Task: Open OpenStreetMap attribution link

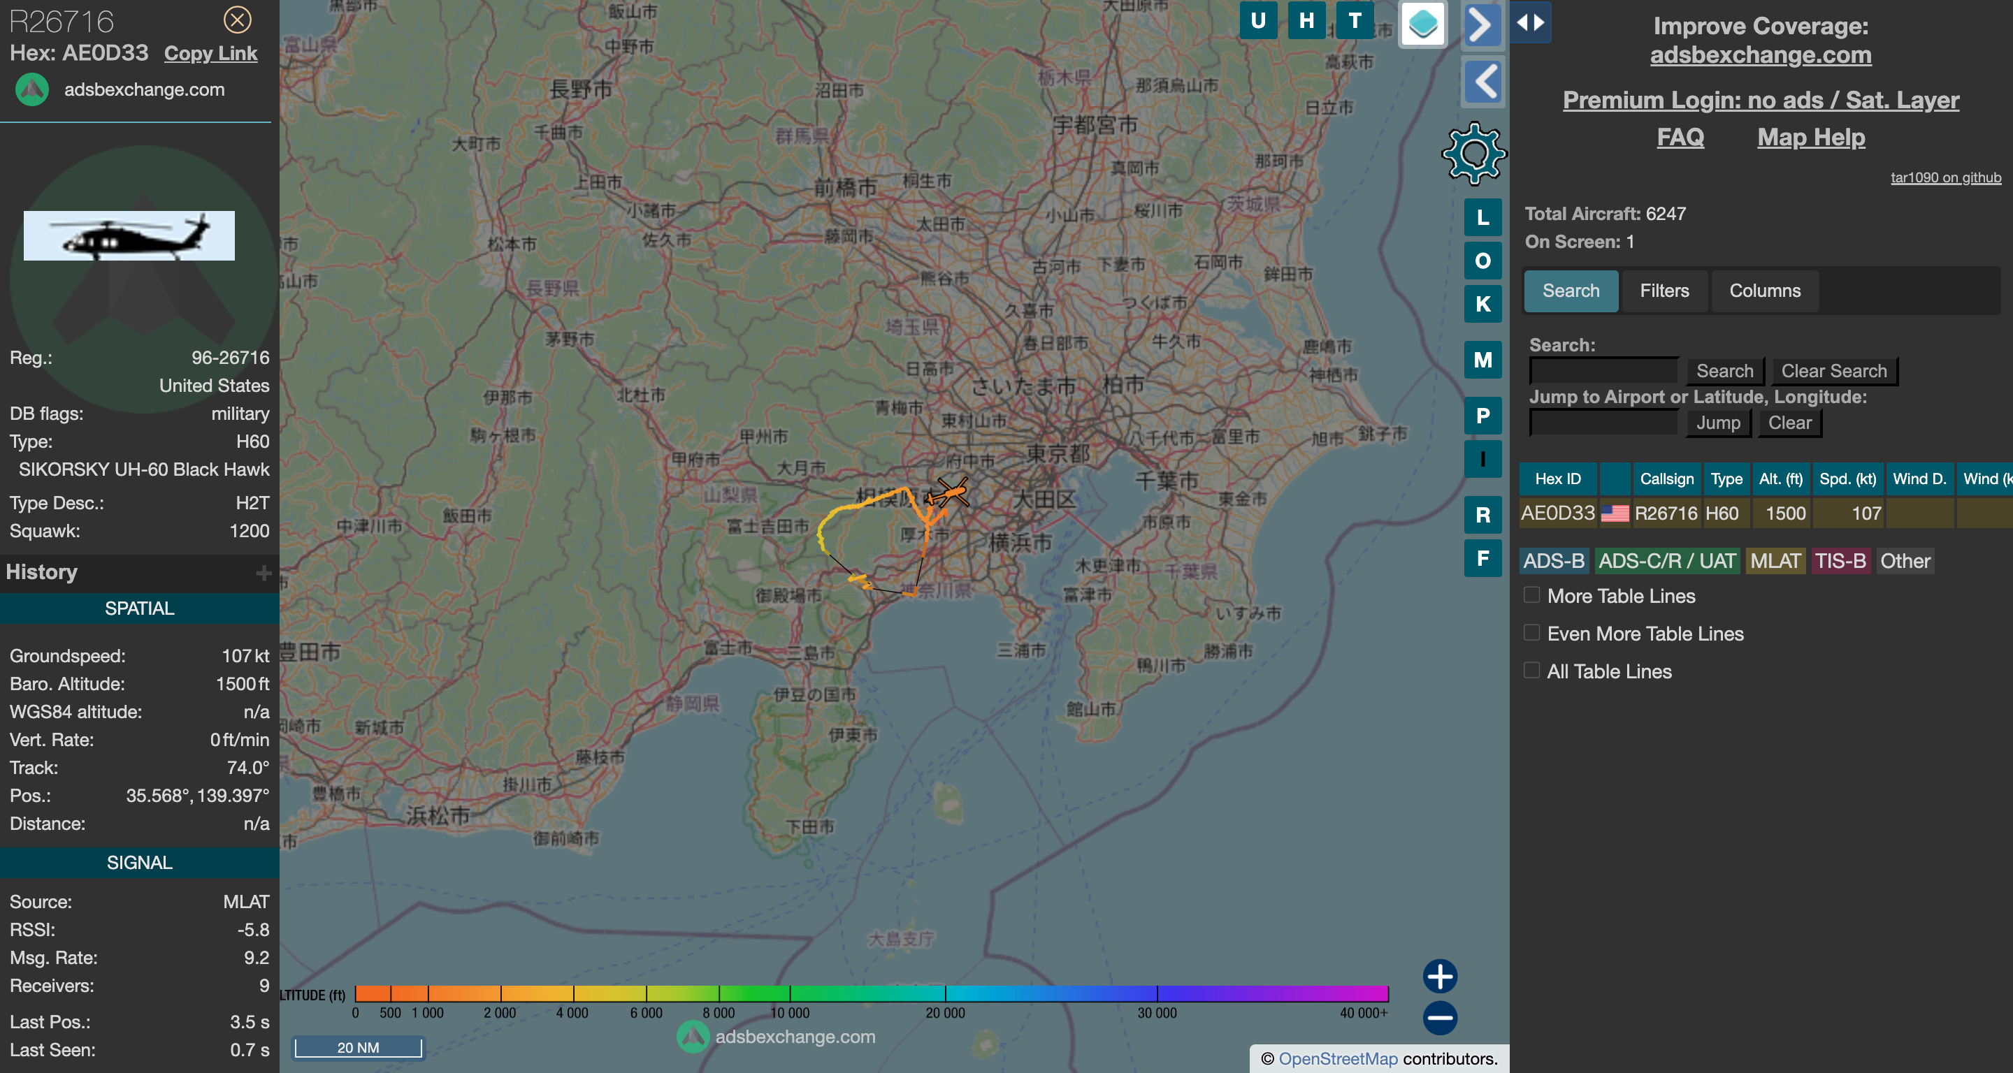Action: click(x=1338, y=1058)
